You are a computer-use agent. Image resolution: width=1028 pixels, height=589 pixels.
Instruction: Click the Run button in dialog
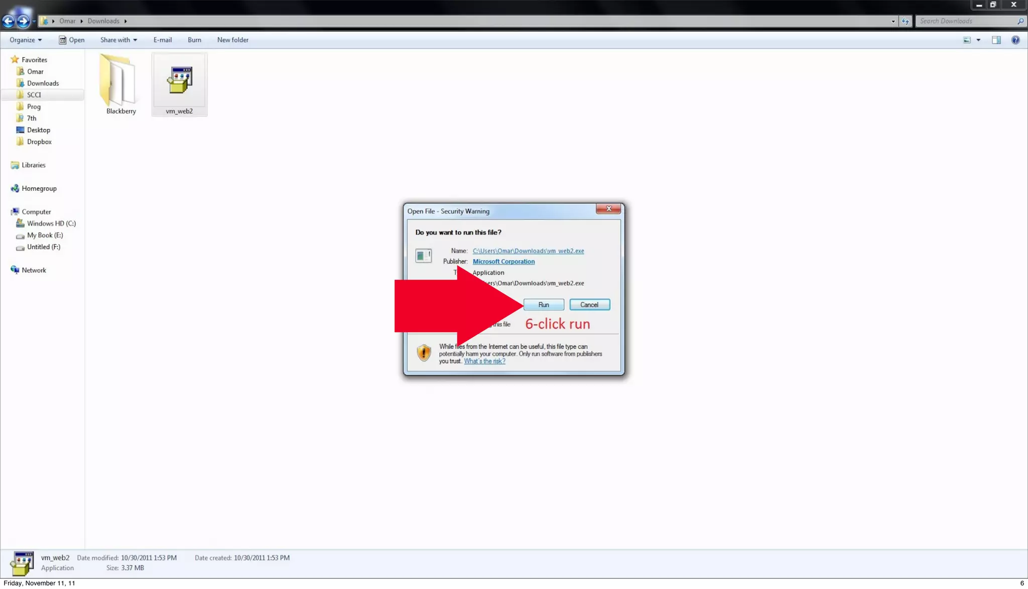544,305
